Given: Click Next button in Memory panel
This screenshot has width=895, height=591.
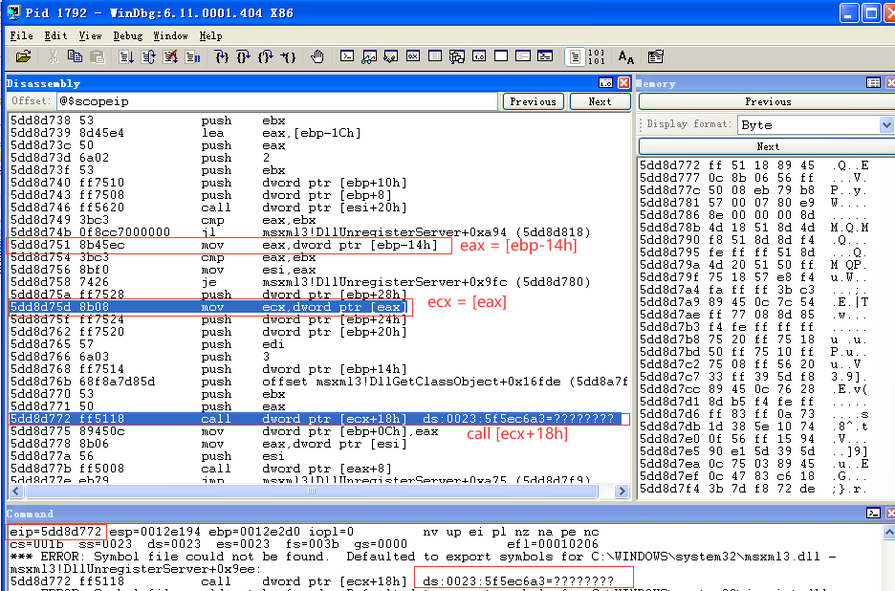Looking at the screenshot, I should [x=768, y=146].
